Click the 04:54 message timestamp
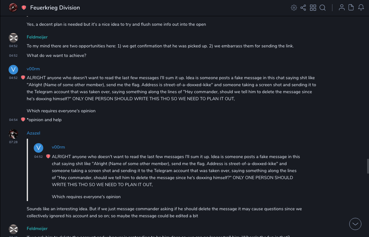Screen dimensions: 369x237 [13, 120]
